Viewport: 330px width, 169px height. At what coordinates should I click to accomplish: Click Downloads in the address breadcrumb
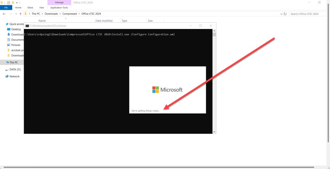coord(51,14)
